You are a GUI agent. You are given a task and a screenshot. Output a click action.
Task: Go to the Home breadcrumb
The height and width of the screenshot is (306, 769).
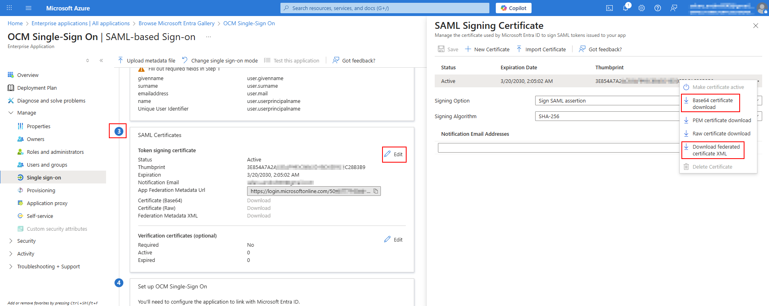pyautogui.click(x=15, y=23)
